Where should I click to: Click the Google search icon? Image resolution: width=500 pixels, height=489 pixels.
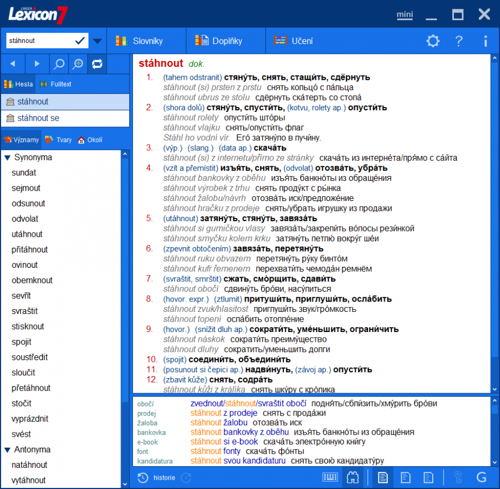click(482, 478)
